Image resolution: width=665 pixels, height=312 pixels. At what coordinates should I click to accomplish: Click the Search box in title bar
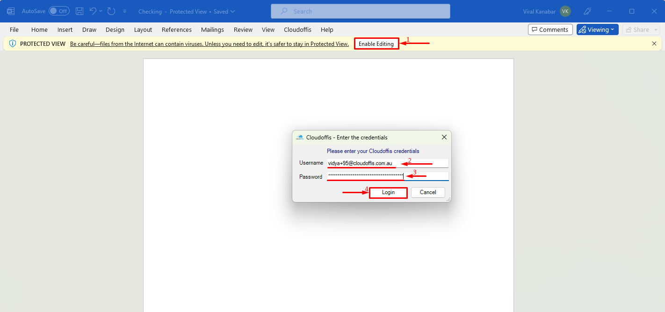click(x=361, y=11)
